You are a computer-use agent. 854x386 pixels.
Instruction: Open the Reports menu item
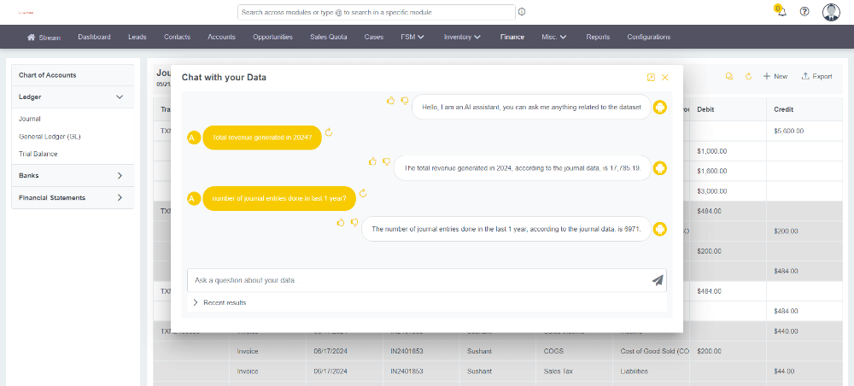[x=598, y=37]
